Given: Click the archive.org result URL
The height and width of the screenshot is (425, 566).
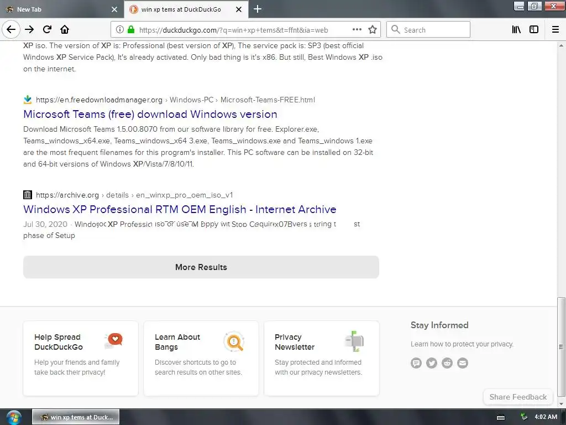Looking at the screenshot, I should pyautogui.click(x=134, y=195).
